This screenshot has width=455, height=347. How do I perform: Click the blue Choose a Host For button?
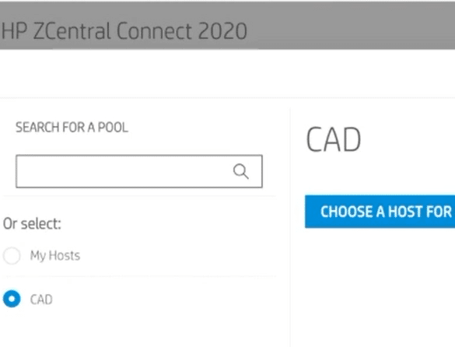(x=380, y=212)
